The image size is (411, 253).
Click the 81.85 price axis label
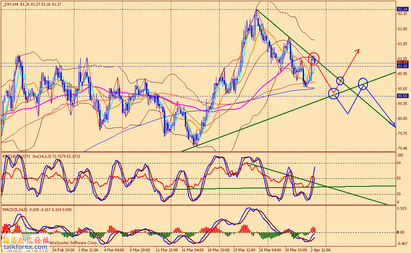(403, 29)
